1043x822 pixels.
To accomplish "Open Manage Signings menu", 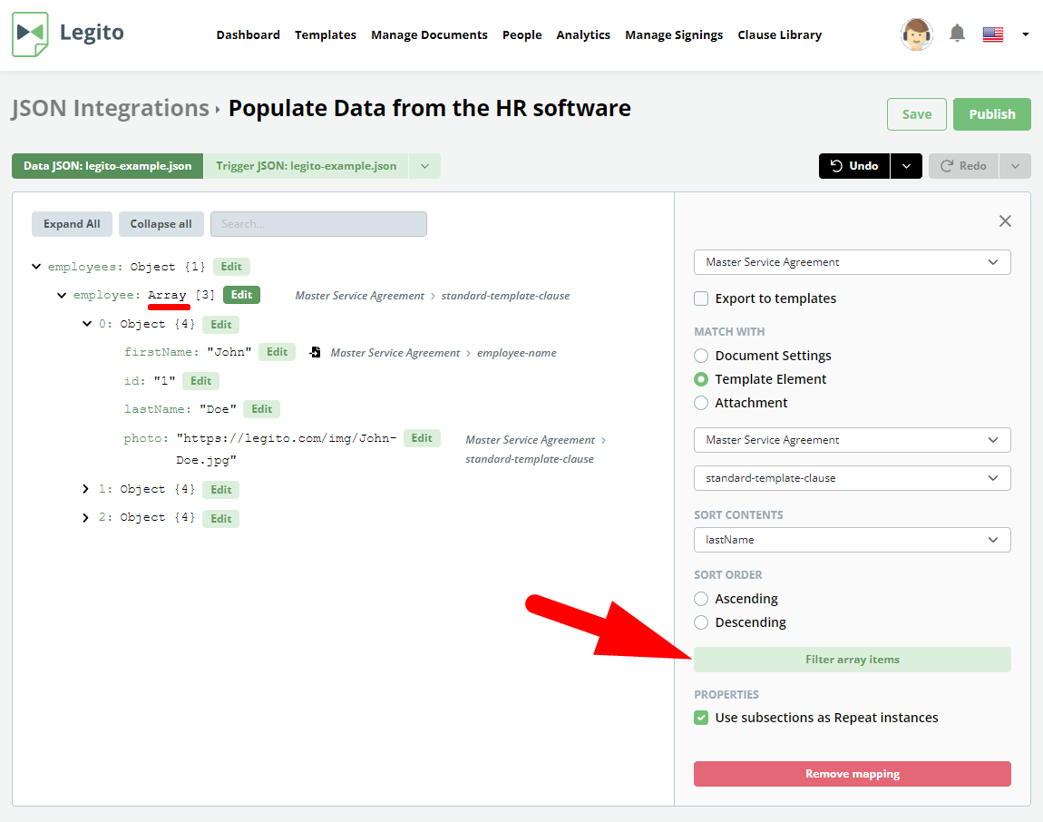I will pos(674,34).
